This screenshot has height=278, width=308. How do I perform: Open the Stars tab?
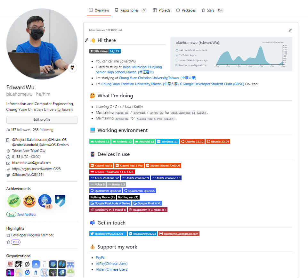[x=212, y=10]
